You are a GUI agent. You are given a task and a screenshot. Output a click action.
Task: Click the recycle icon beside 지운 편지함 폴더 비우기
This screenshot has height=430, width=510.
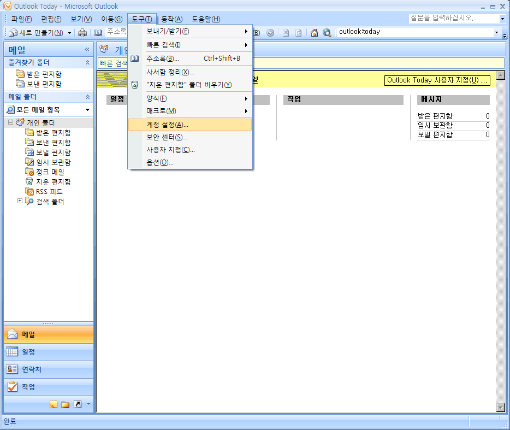pos(135,85)
